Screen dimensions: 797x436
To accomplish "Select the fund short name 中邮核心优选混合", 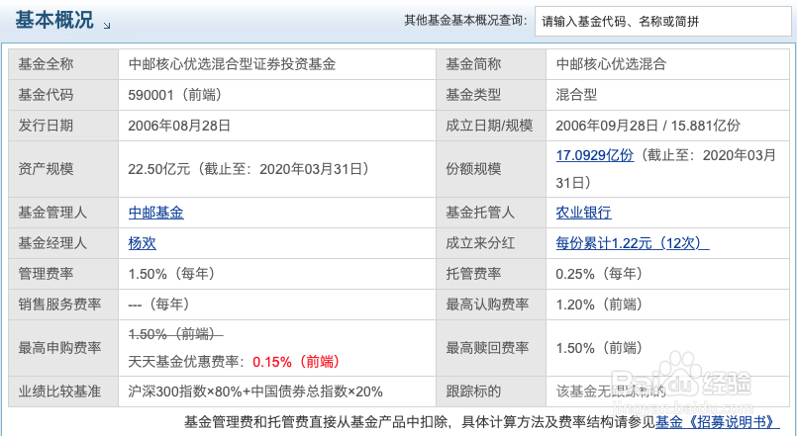I will [x=611, y=64].
